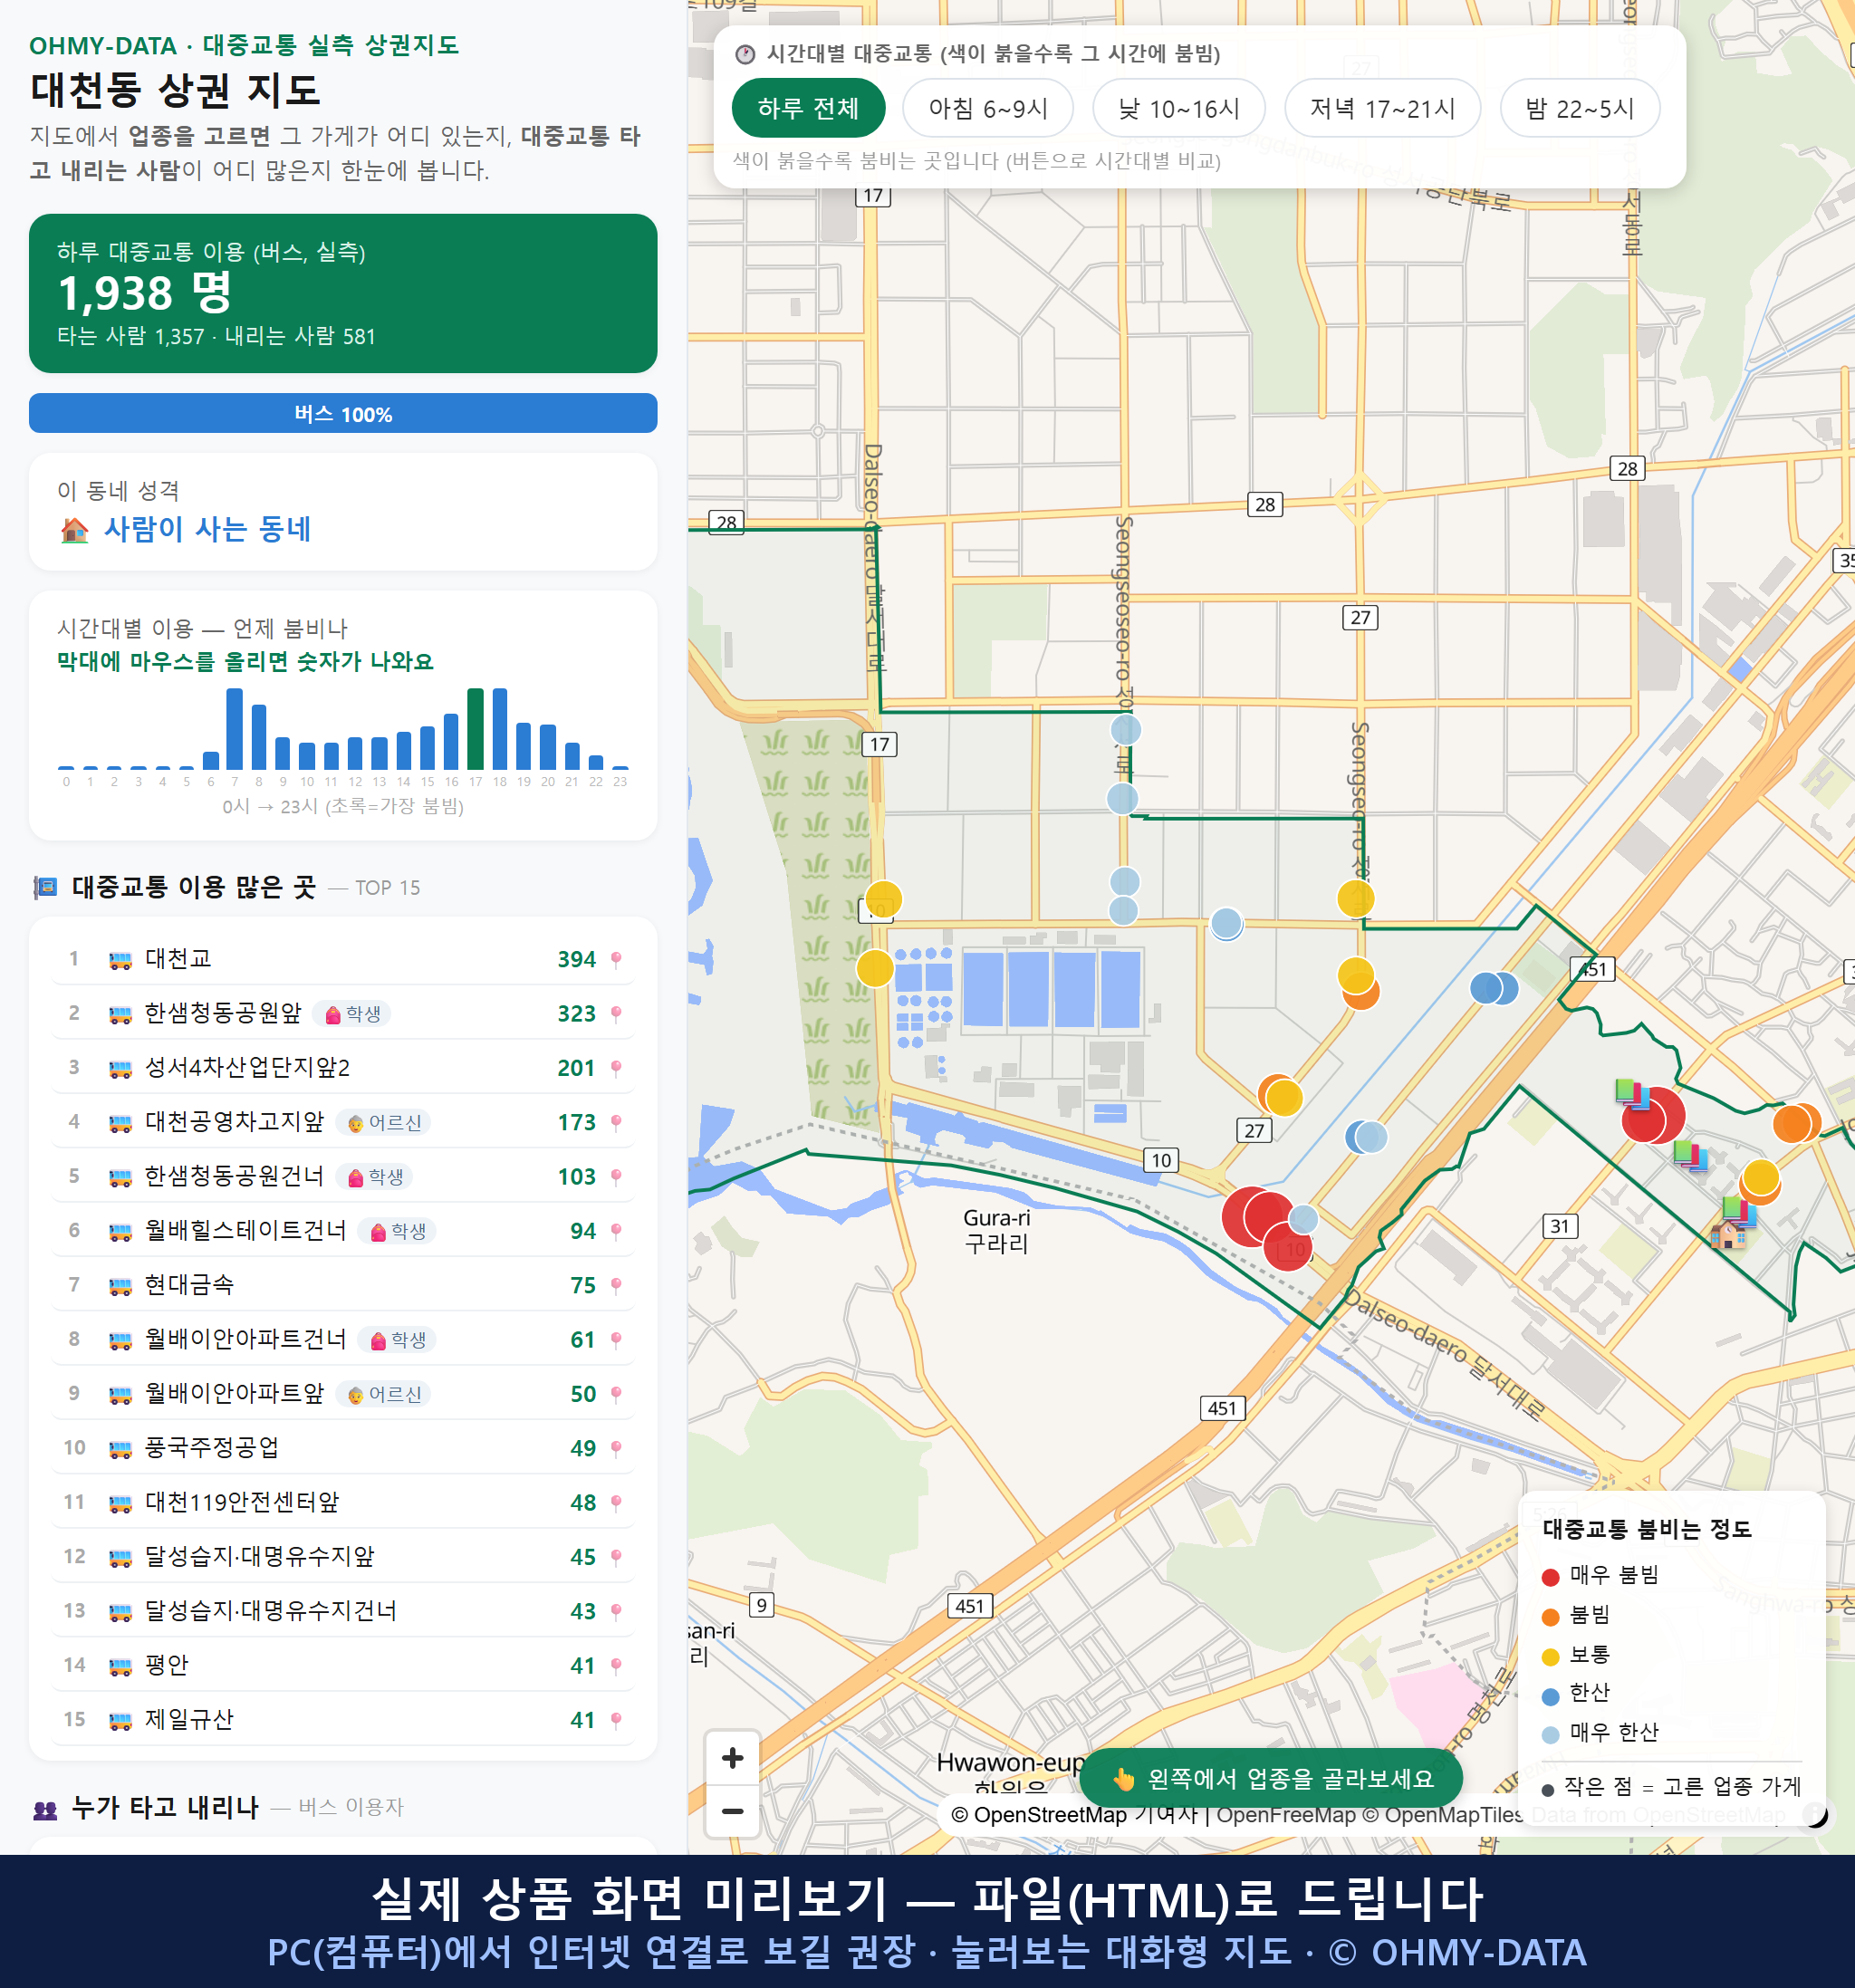
Task: Click the pin icon on 제일규산 row
Action: 616,1720
